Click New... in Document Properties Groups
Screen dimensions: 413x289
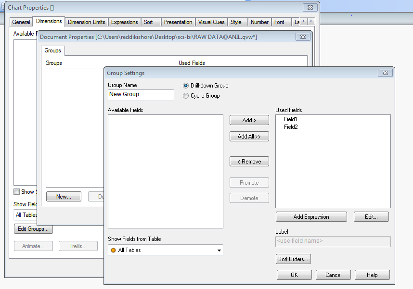click(x=64, y=196)
